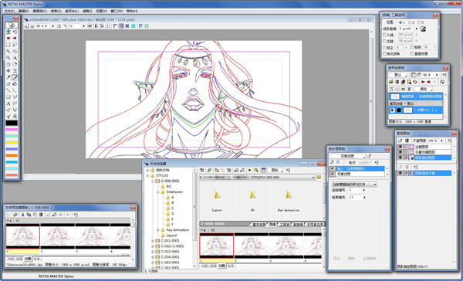Expand the Key Animation folder node
The image size is (463, 281).
point(158,230)
